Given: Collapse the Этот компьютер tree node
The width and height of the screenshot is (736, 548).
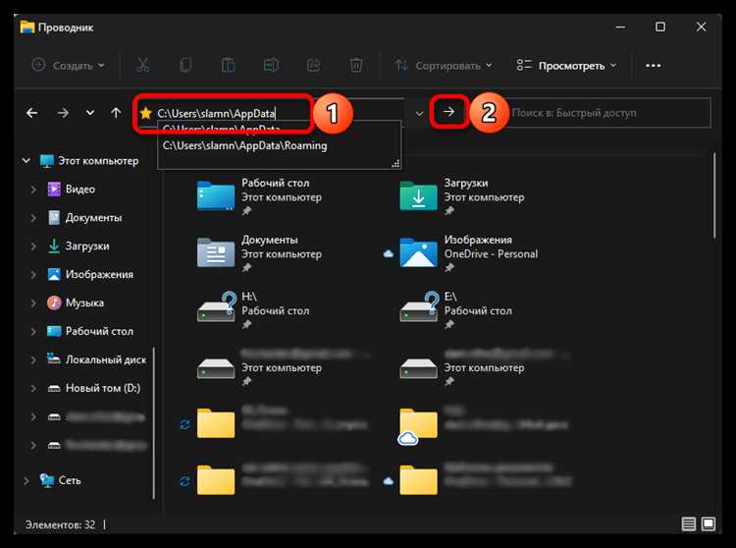Looking at the screenshot, I should [x=26, y=161].
